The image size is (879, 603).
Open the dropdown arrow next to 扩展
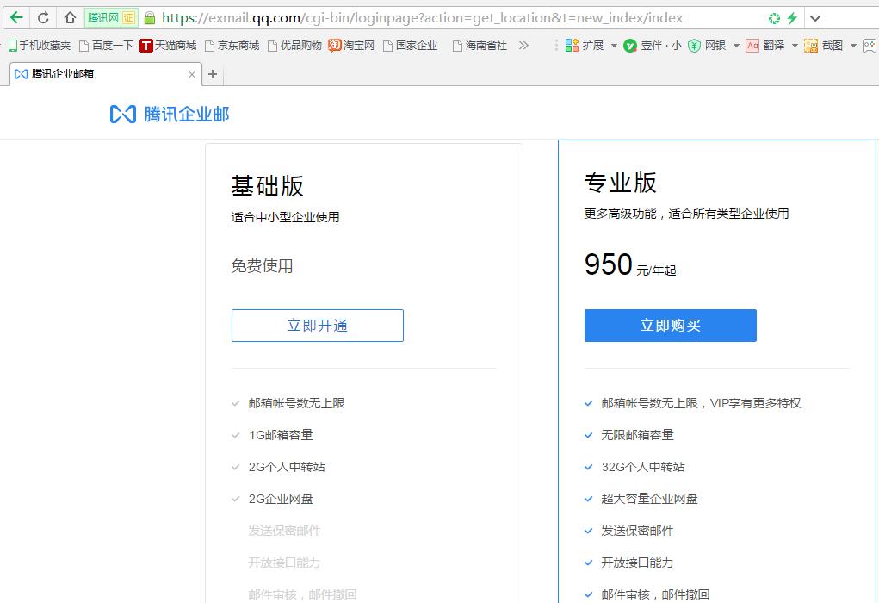tap(614, 46)
